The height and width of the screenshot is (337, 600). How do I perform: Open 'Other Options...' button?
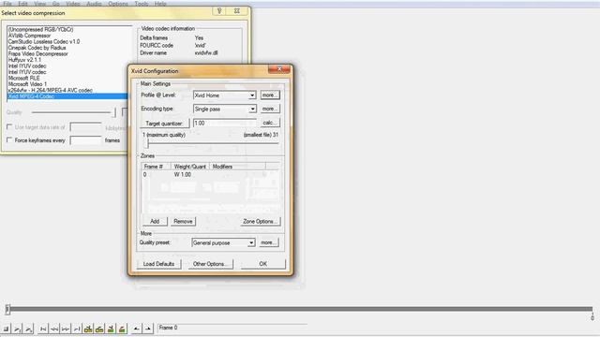[x=210, y=264]
